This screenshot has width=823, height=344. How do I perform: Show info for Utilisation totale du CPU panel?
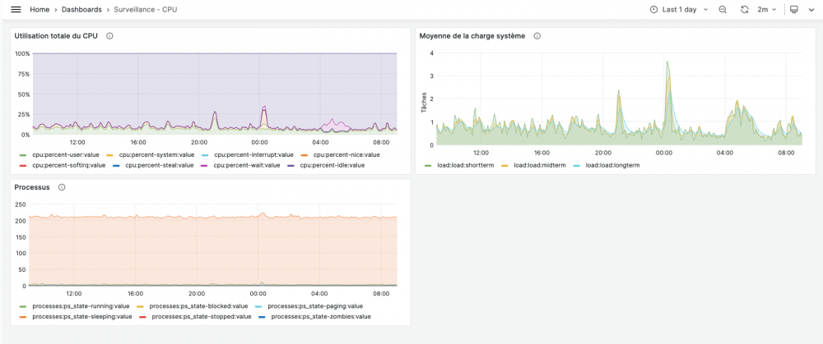pos(109,36)
